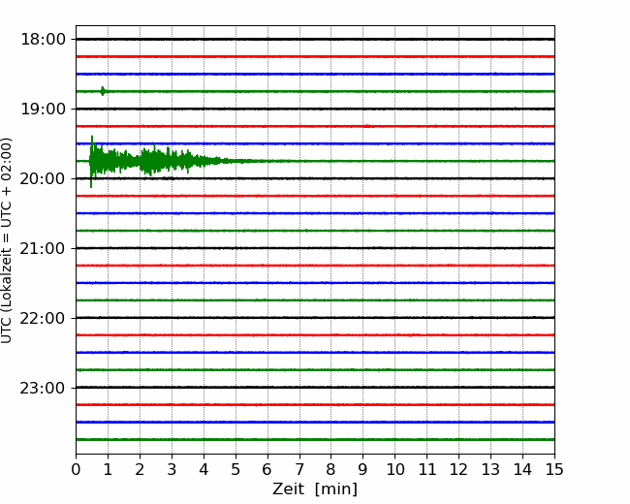Click the 20:00 time axis label
Image resolution: width=630 pixels, height=504 pixels.
point(43,178)
